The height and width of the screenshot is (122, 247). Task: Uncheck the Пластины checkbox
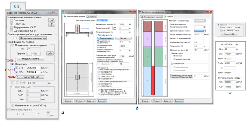(11, 24)
